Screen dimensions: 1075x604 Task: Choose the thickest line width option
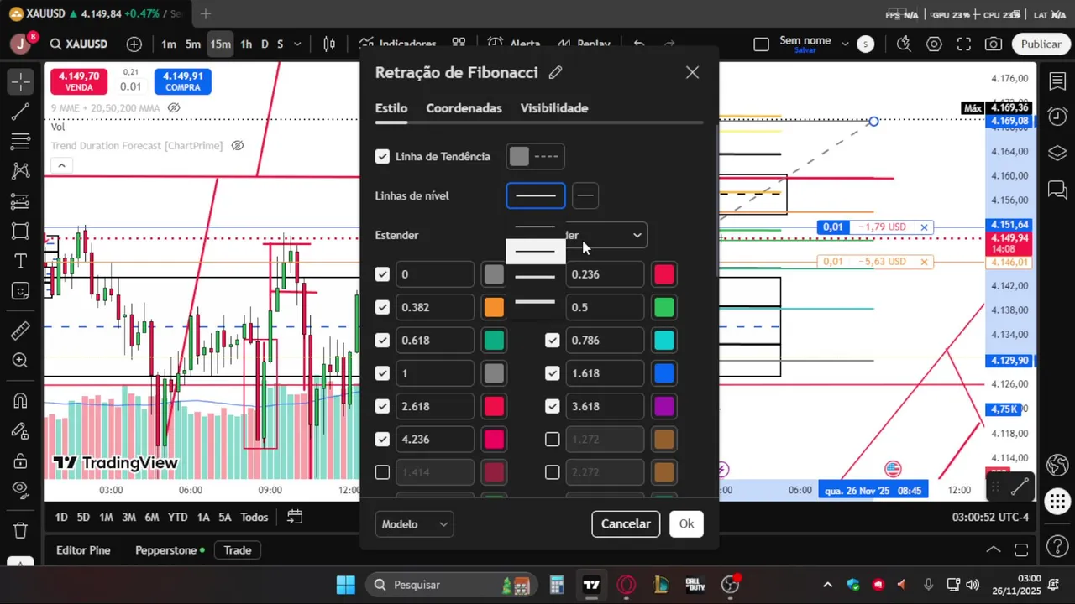(535, 302)
